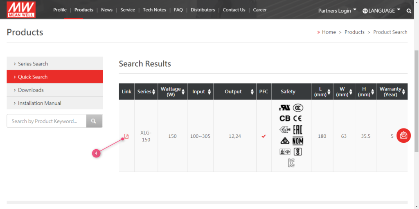The image size is (419, 209).
Task: Click the Search Results heading
Action: coord(145,64)
